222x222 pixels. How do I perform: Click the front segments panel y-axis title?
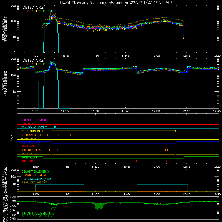[x=4, y=29]
